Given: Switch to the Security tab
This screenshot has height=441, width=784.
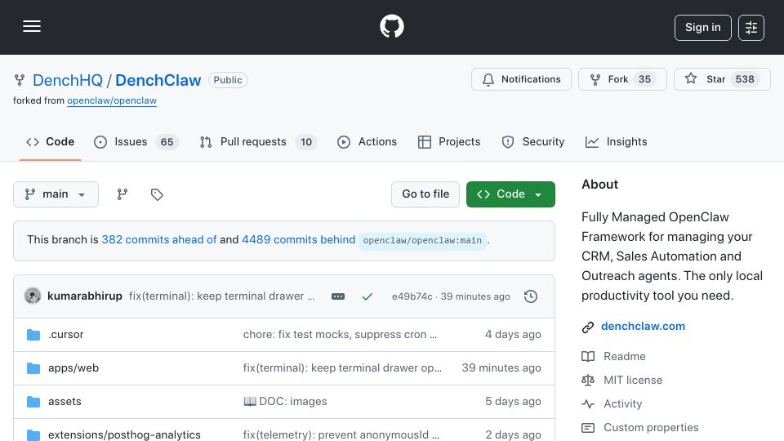Looking at the screenshot, I should tap(533, 142).
